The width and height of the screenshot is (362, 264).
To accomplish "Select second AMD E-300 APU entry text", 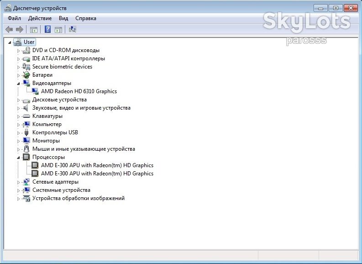I will tap(97, 174).
